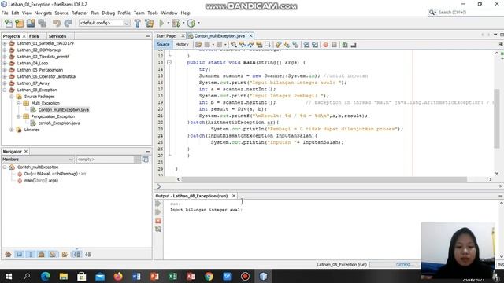The image size is (504, 283).
Task: Toggle Sort by Name in Navigator
Action: coord(76,254)
